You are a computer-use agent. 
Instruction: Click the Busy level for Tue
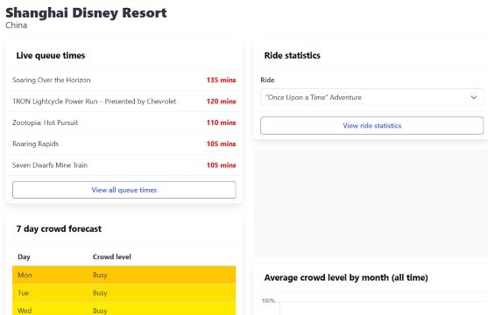(100, 293)
